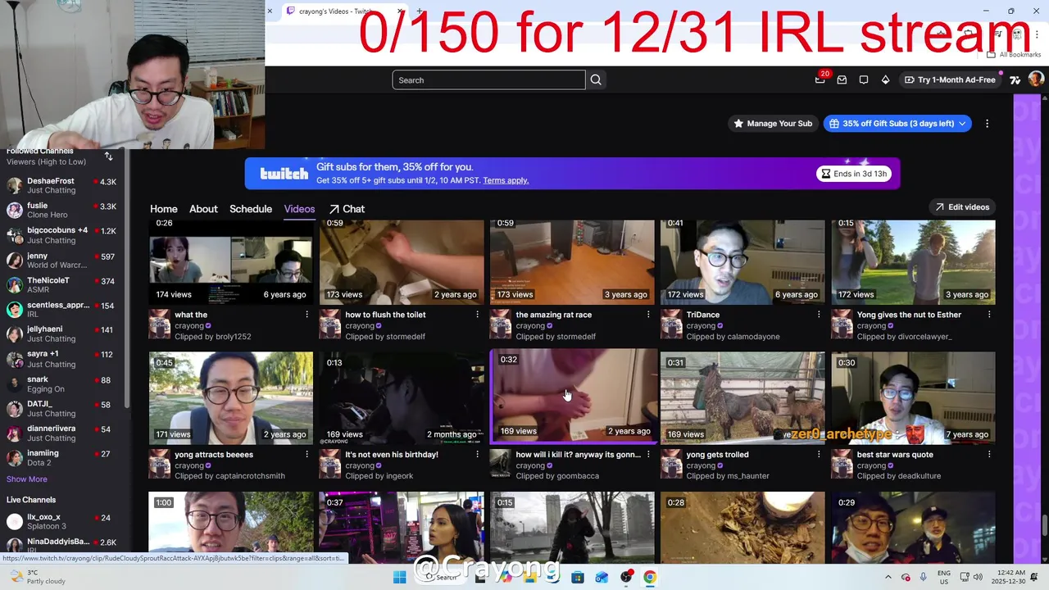1049x590 pixels.
Task: Open DATJI_ channel in sidebar
Action: coord(64,408)
